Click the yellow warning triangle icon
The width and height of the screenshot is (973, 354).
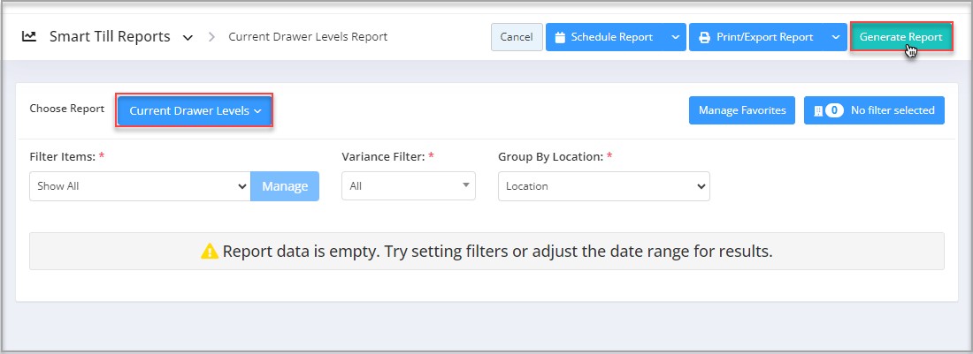point(210,252)
